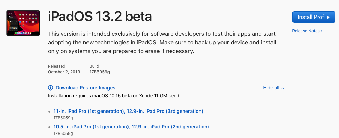Click the Build label
This screenshot has width=339, height=138.
pyautogui.click(x=94, y=66)
